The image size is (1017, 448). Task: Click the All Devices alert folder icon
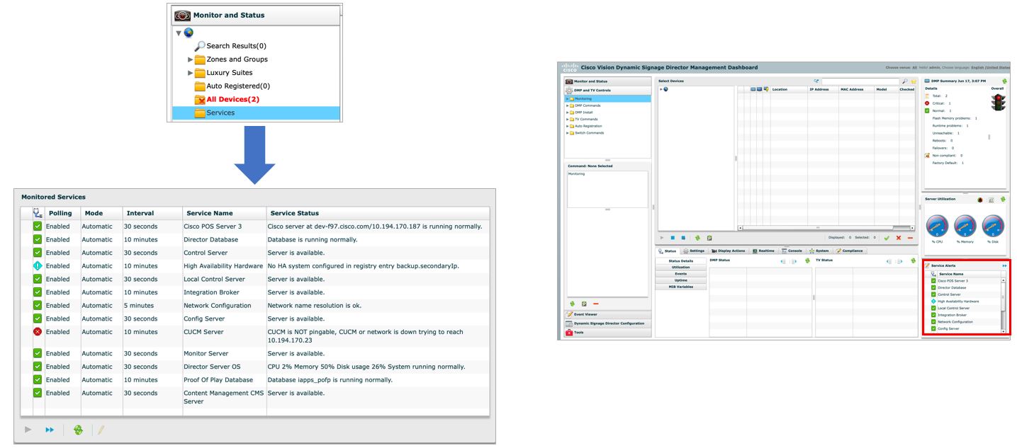200,99
